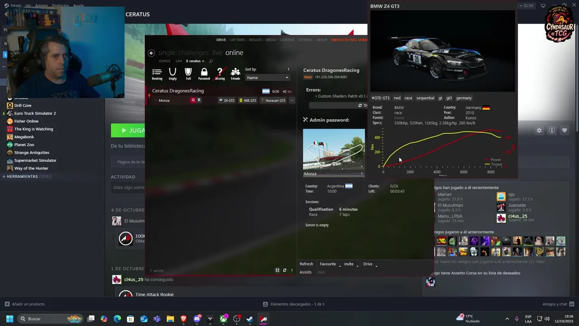Click the Steam icon in the taskbar
The width and height of the screenshot is (579, 326).
[x=249, y=319]
